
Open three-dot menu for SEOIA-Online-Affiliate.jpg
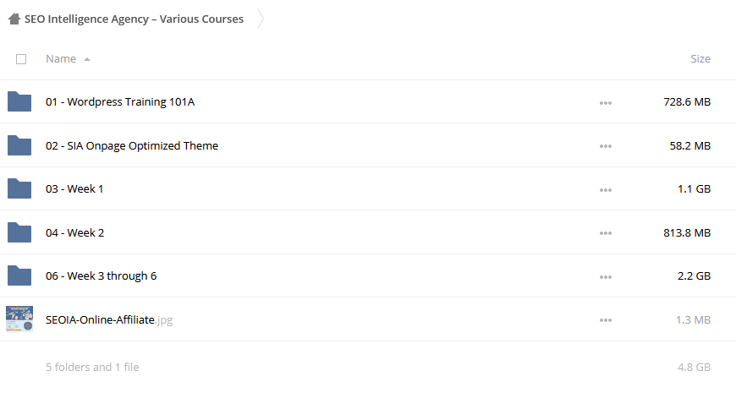coord(606,320)
